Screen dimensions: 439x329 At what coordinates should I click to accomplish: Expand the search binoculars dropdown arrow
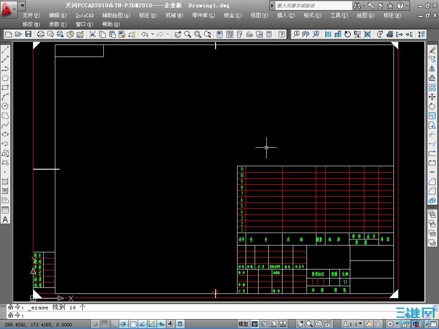click(364, 5)
